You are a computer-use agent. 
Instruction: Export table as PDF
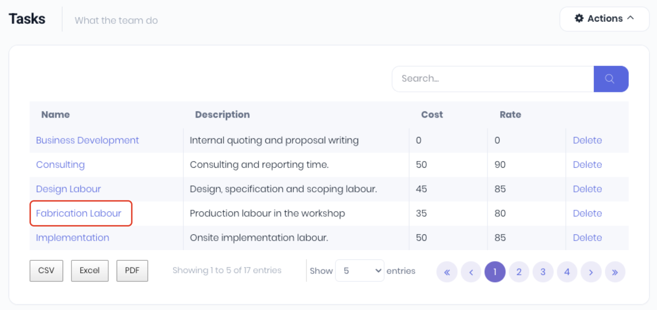click(x=132, y=271)
